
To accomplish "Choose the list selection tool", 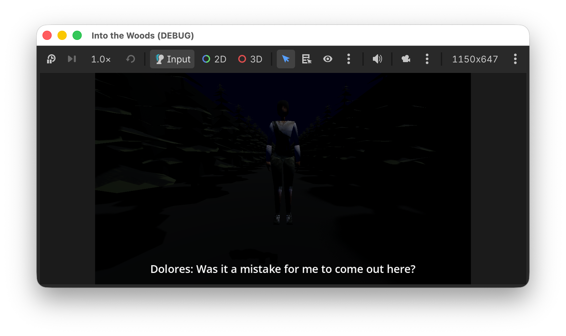I will pos(307,59).
